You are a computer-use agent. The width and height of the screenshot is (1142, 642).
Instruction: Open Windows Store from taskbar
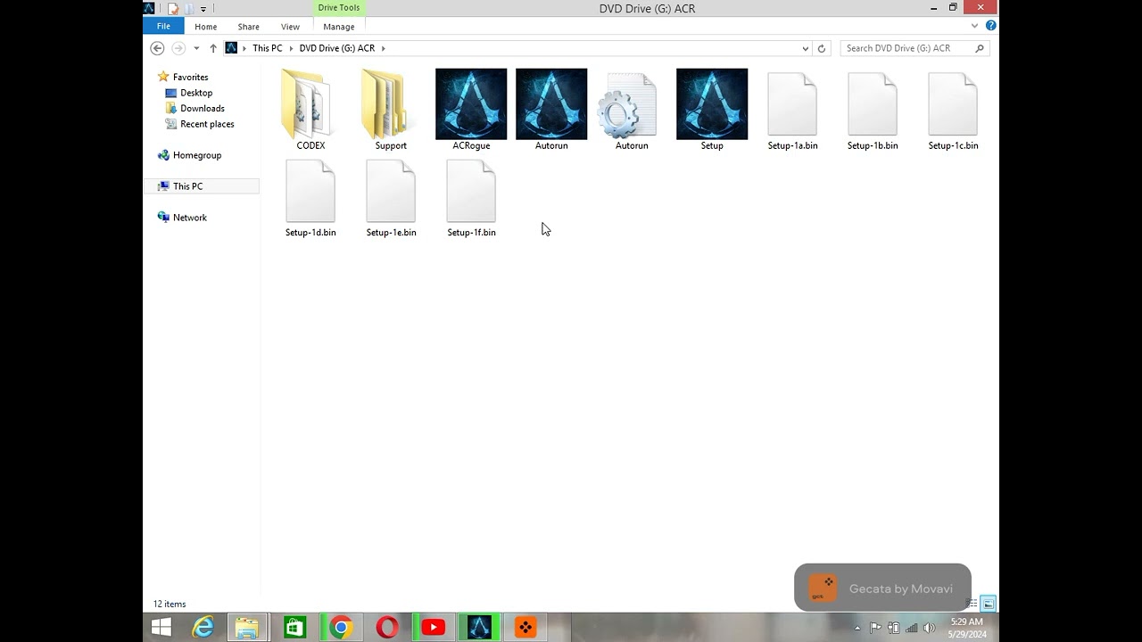coord(294,628)
